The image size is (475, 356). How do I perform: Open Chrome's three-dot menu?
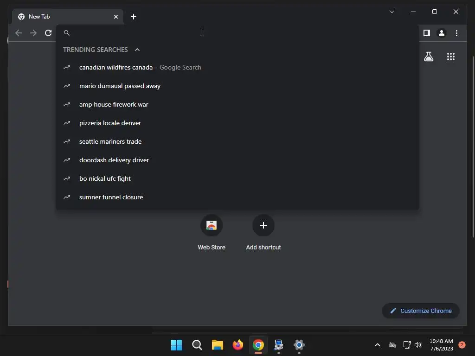point(456,33)
